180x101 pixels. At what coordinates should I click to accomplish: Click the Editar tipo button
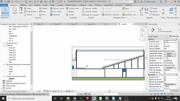[x=174, y=36]
